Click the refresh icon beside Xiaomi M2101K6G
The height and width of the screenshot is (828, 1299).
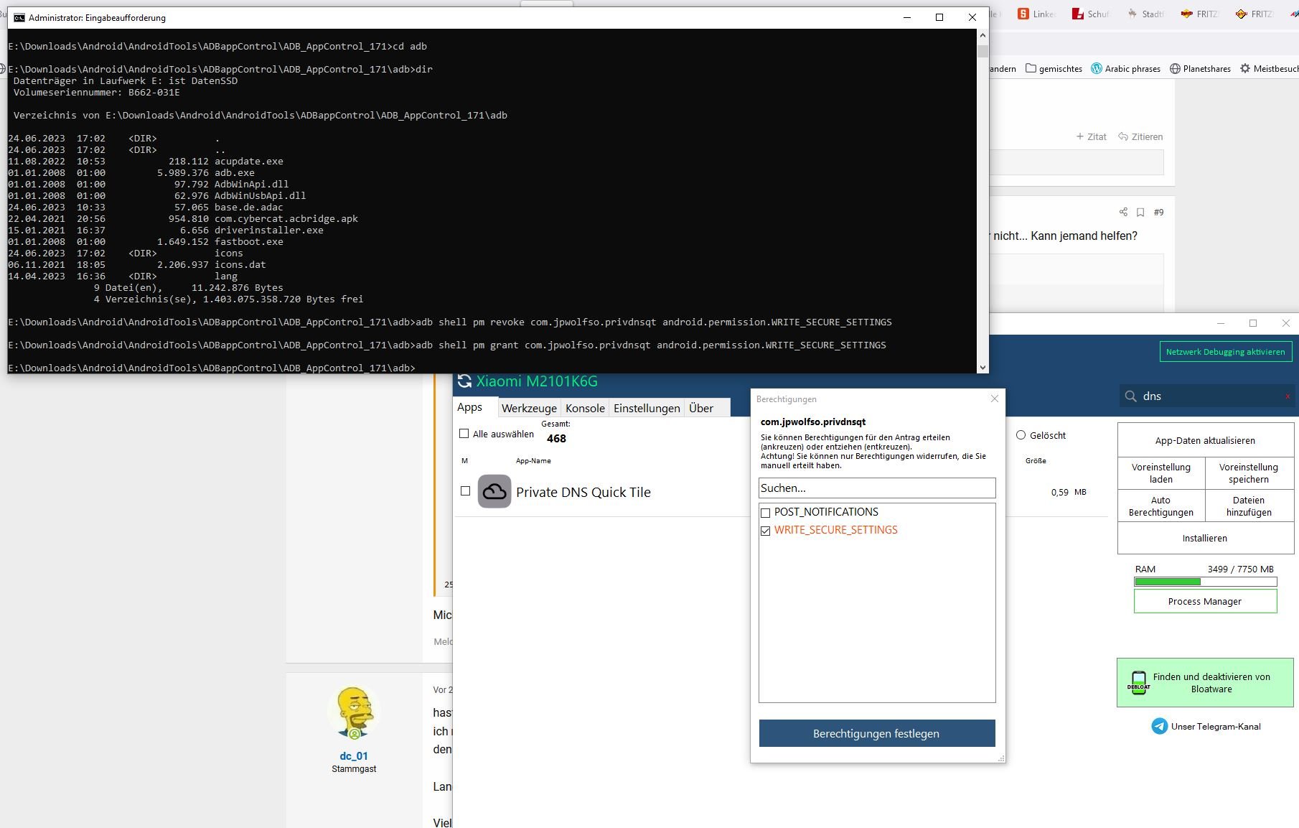[x=464, y=381]
